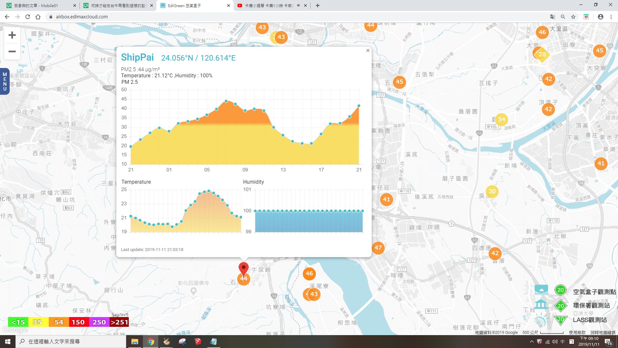Click the Windows taskbar search box
This screenshot has height=348, width=618.
tap(71, 342)
